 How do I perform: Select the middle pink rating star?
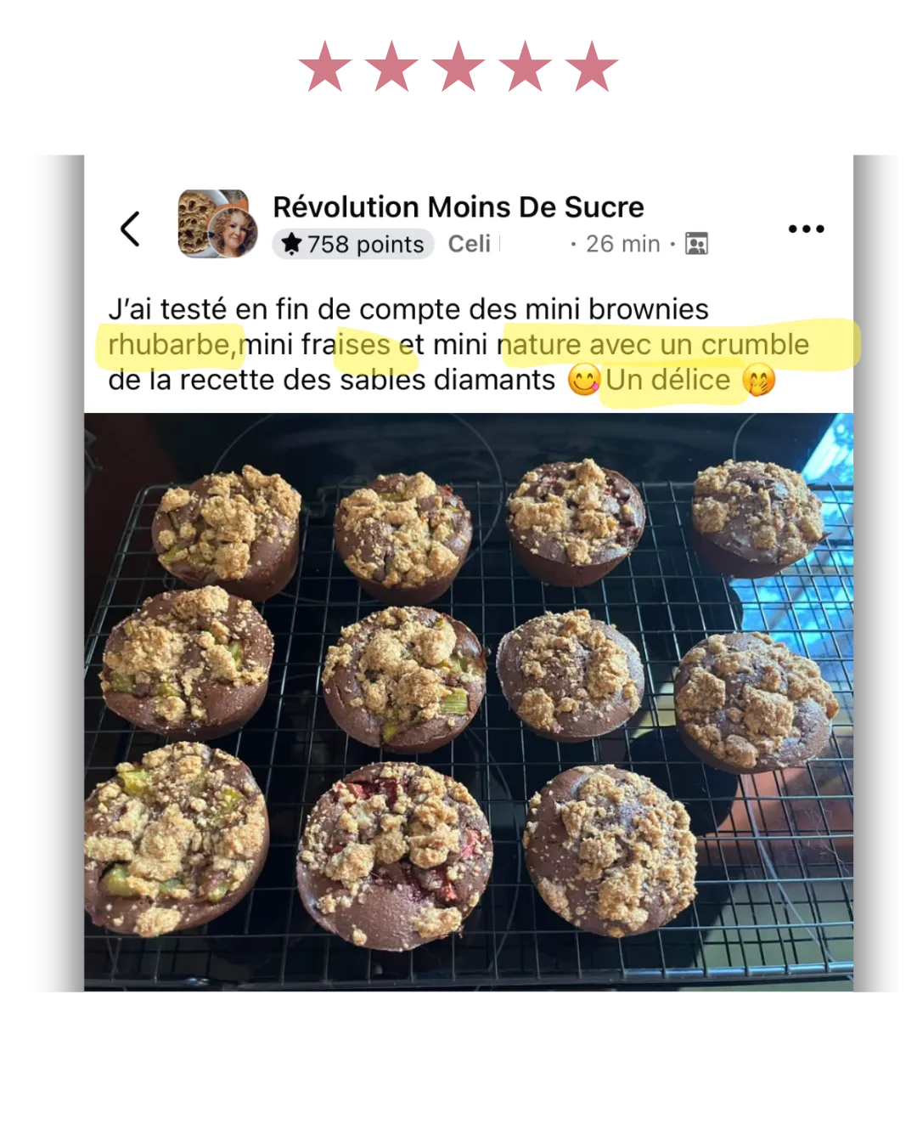point(458,66)
